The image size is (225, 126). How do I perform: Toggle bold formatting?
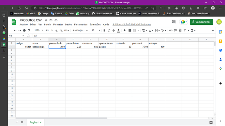tap(104, 30)
